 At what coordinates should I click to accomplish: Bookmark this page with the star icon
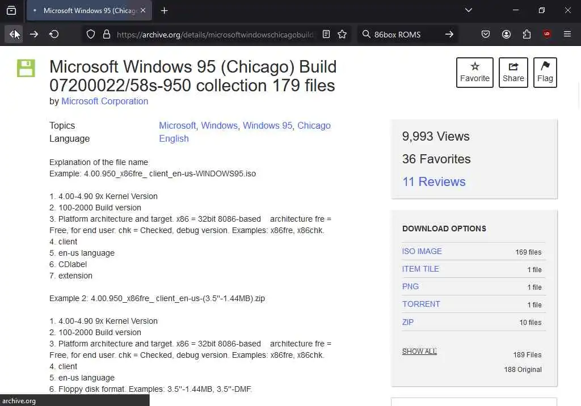[342, 35]
